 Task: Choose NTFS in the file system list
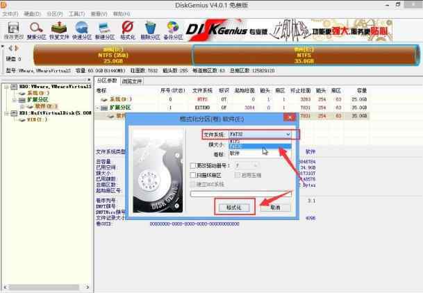(x=260, y=141)
